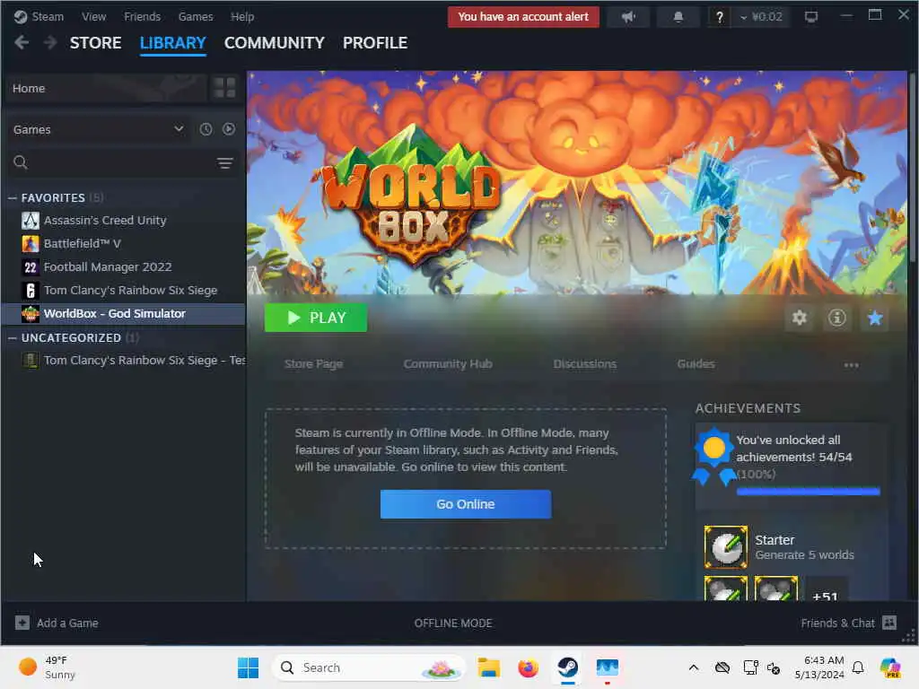This screenshot has width=919, height=689.
Task: Click the +51 more achievements tile
Action: pyautogui.click(x=826, y=590)
